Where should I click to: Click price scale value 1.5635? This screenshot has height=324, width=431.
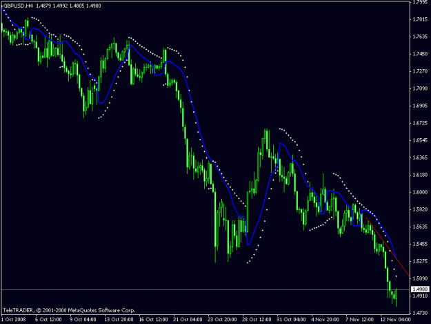420,227
